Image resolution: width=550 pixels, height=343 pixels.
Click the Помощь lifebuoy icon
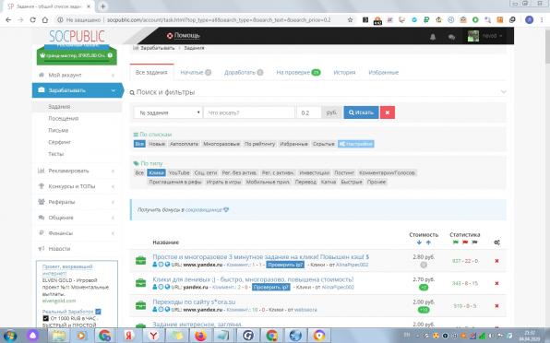tap(170, 35)
